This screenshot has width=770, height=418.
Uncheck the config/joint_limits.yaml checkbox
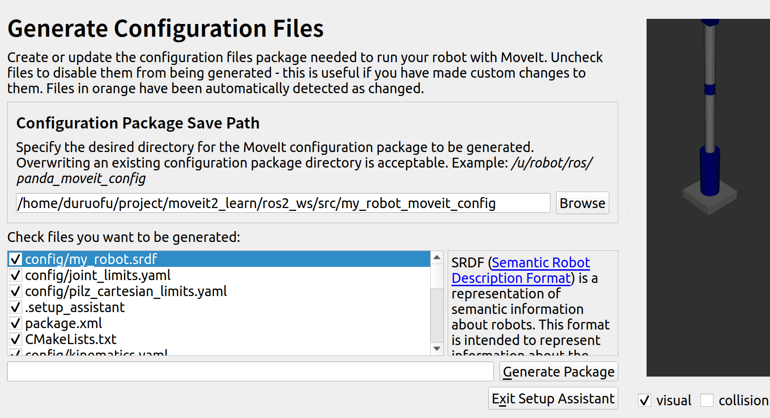coord(16,275)
